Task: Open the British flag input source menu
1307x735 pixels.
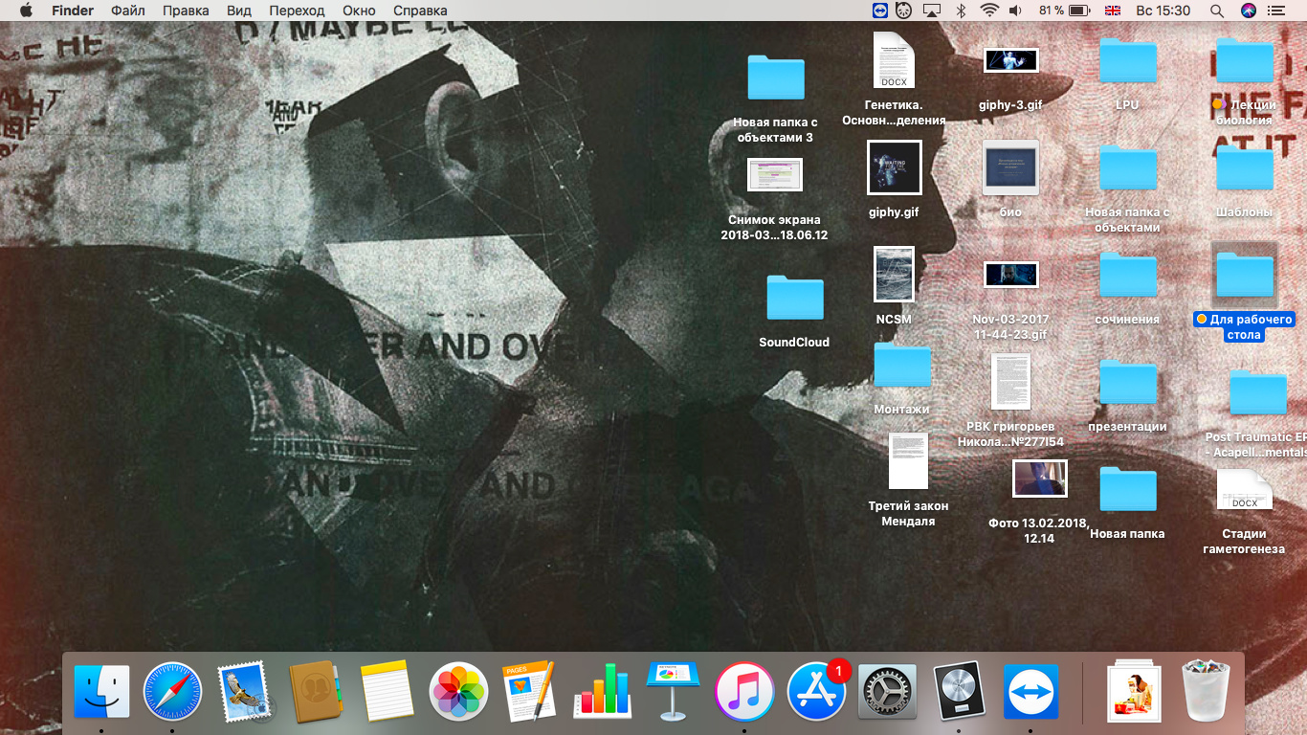Action: point(1113,11)
